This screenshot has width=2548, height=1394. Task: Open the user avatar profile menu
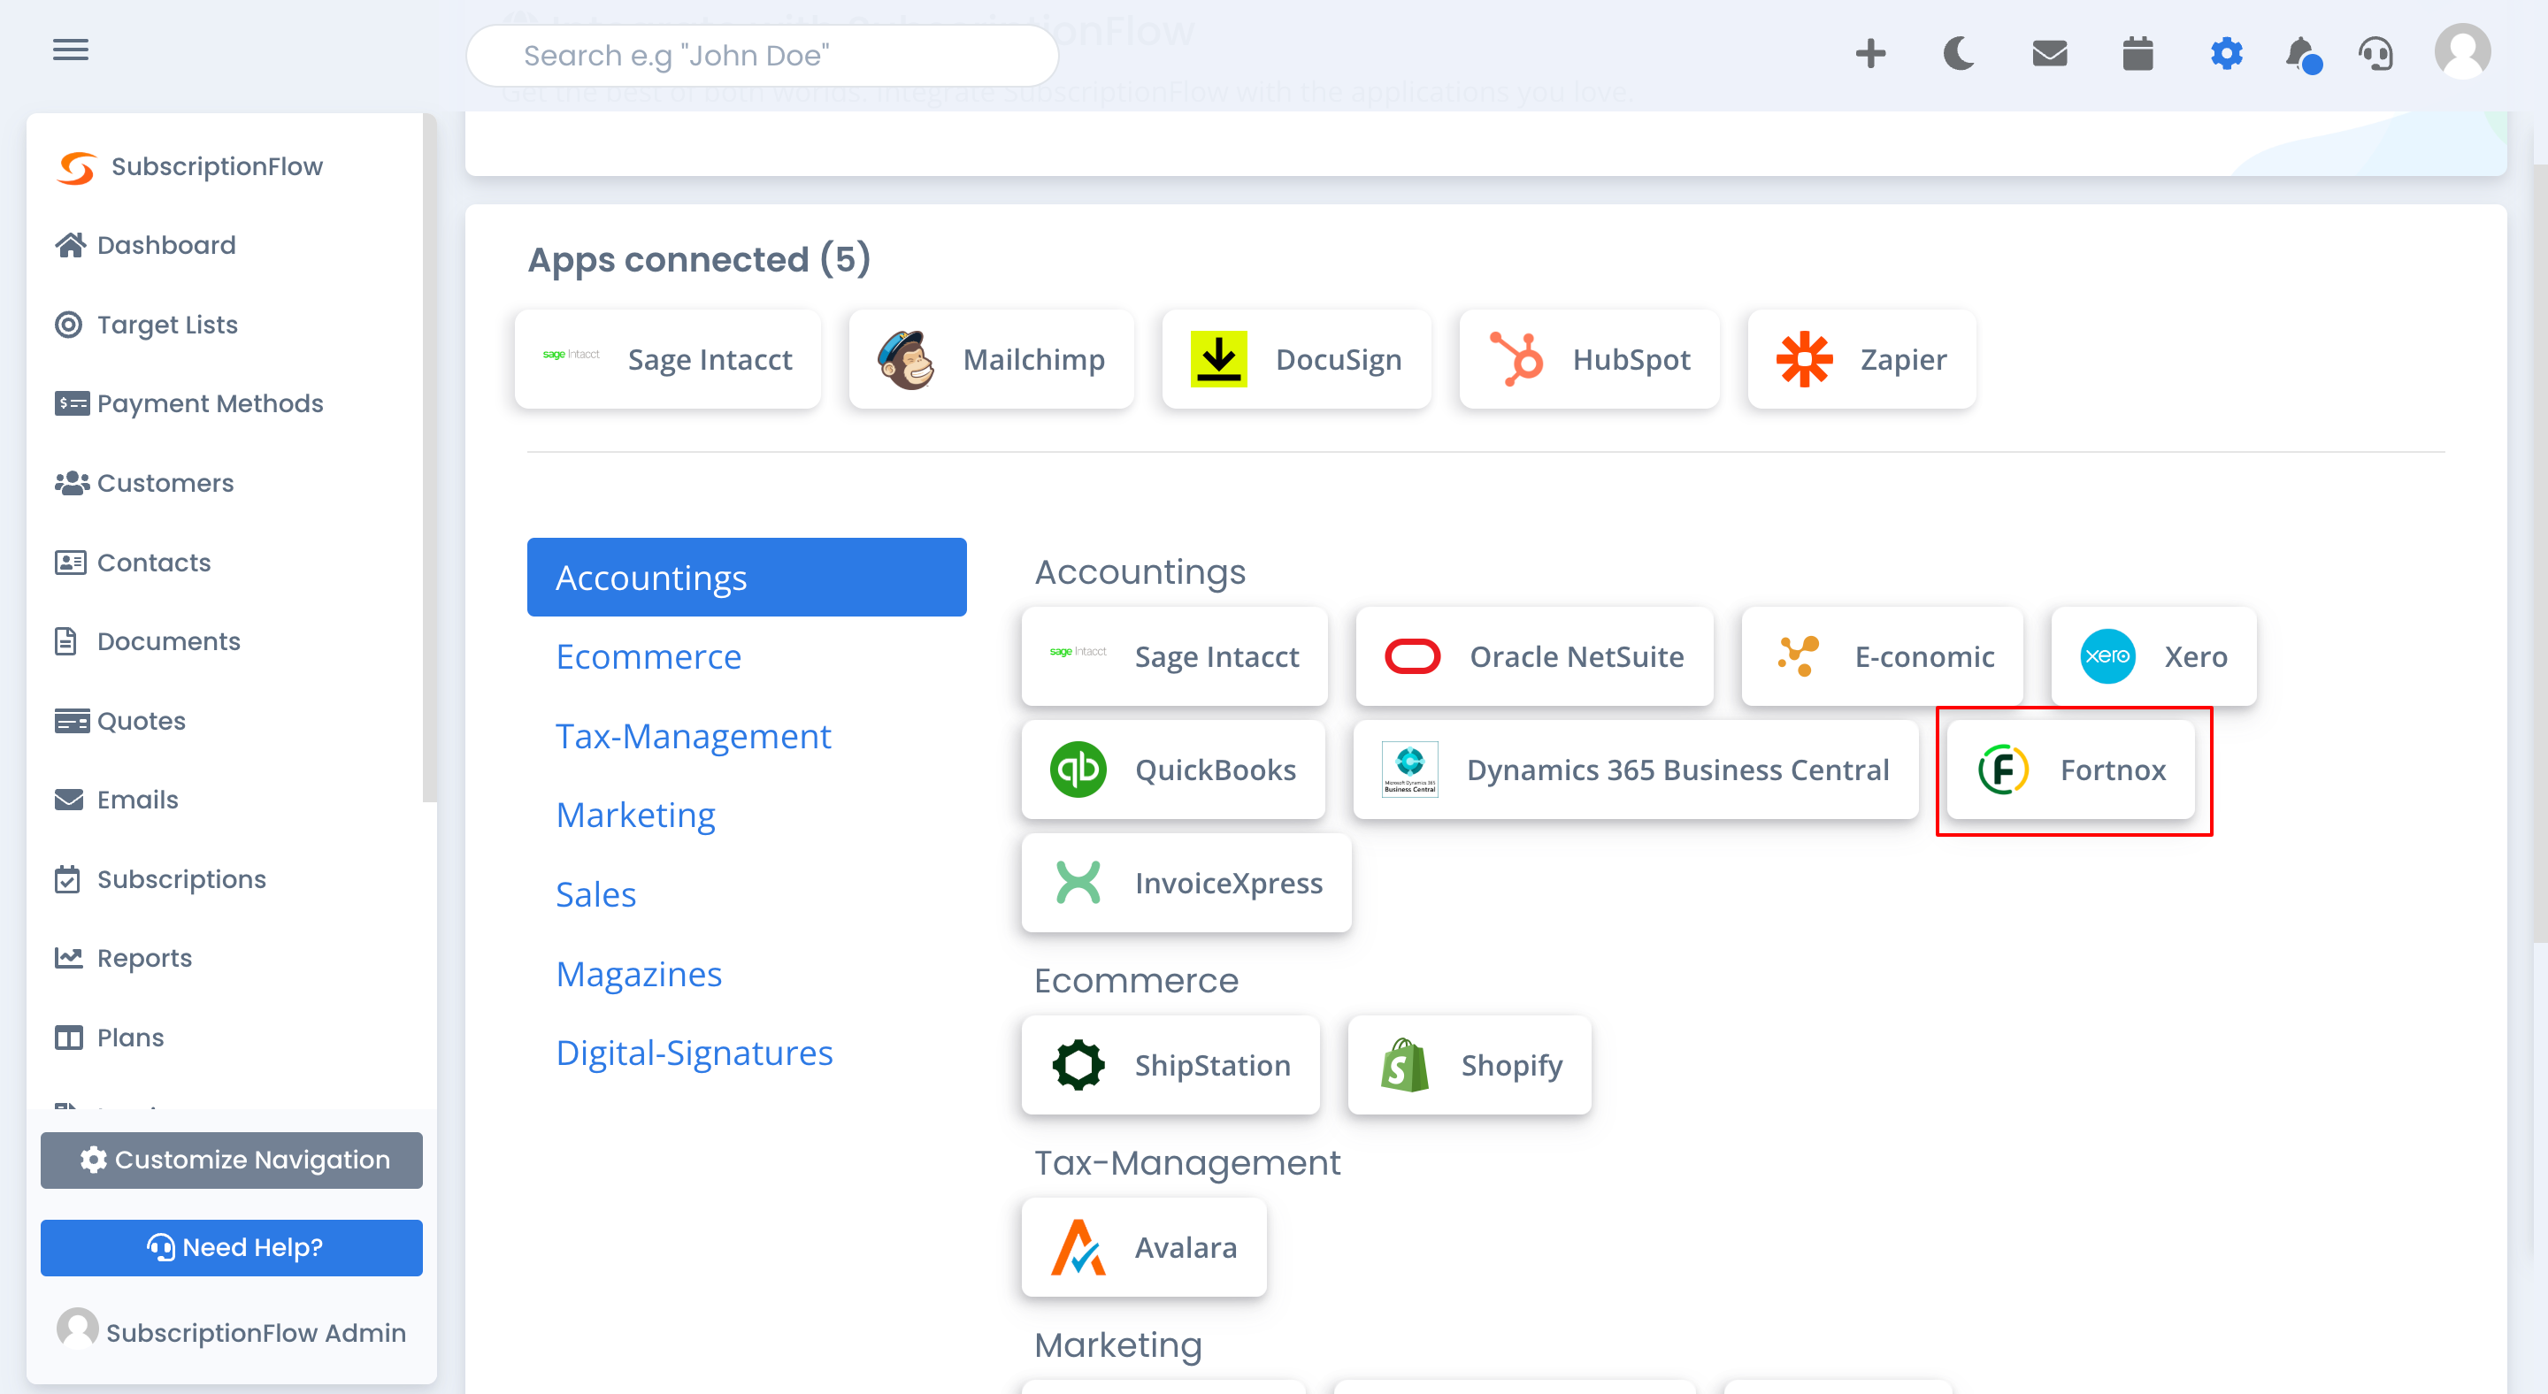click(x=2462, y=50)
